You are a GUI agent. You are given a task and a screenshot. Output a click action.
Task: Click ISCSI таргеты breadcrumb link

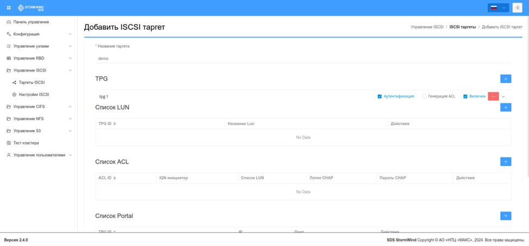tap(463, 27)
